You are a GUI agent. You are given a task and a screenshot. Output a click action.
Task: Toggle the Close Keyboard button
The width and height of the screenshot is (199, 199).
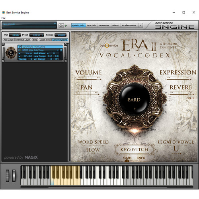tap(60, 40)
